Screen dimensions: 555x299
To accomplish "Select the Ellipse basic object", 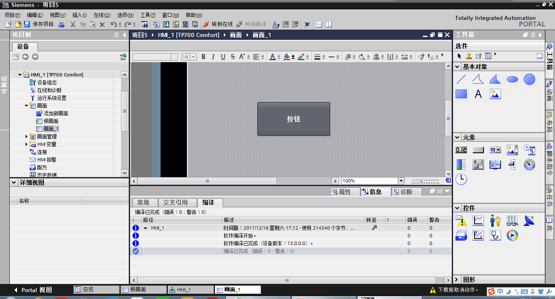I will coord(512,79).
